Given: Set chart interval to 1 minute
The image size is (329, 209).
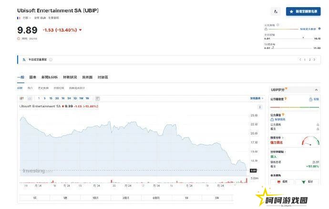Looking at the screenshot, I should [39, 98].
